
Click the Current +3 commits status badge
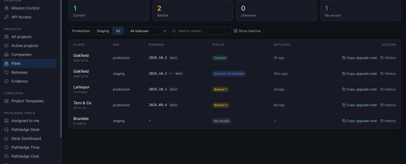click(x=229, y=74)
